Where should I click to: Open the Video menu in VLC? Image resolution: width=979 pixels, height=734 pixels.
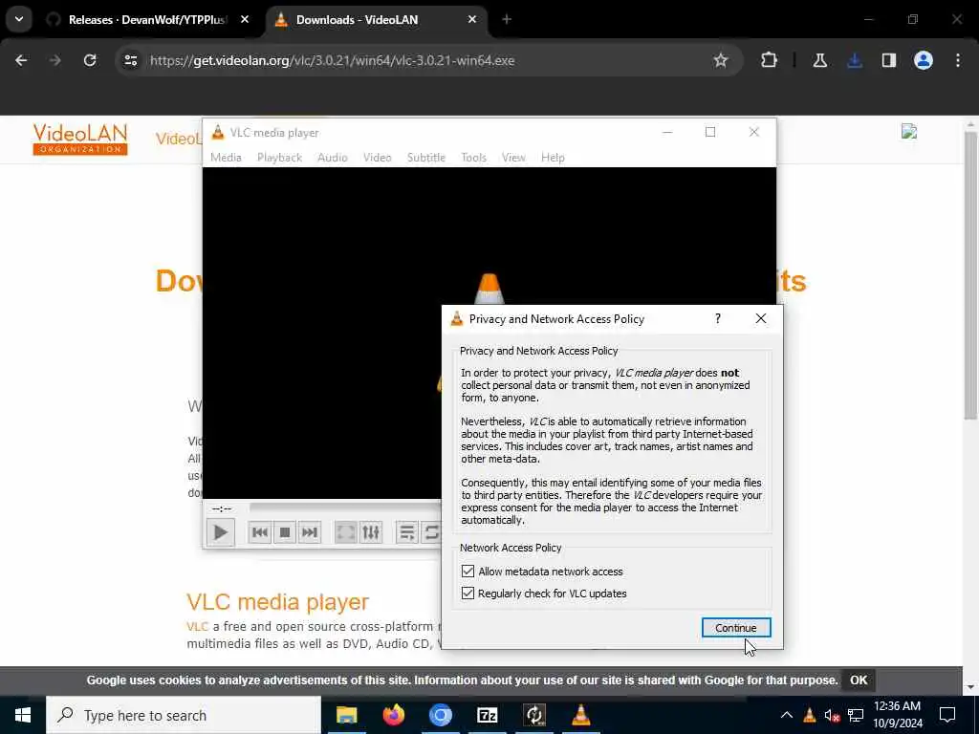point(377,158)
